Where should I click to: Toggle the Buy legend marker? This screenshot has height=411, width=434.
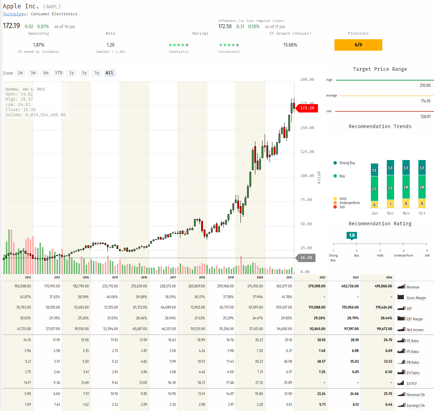pyautogui.click(x=335, y=176)
